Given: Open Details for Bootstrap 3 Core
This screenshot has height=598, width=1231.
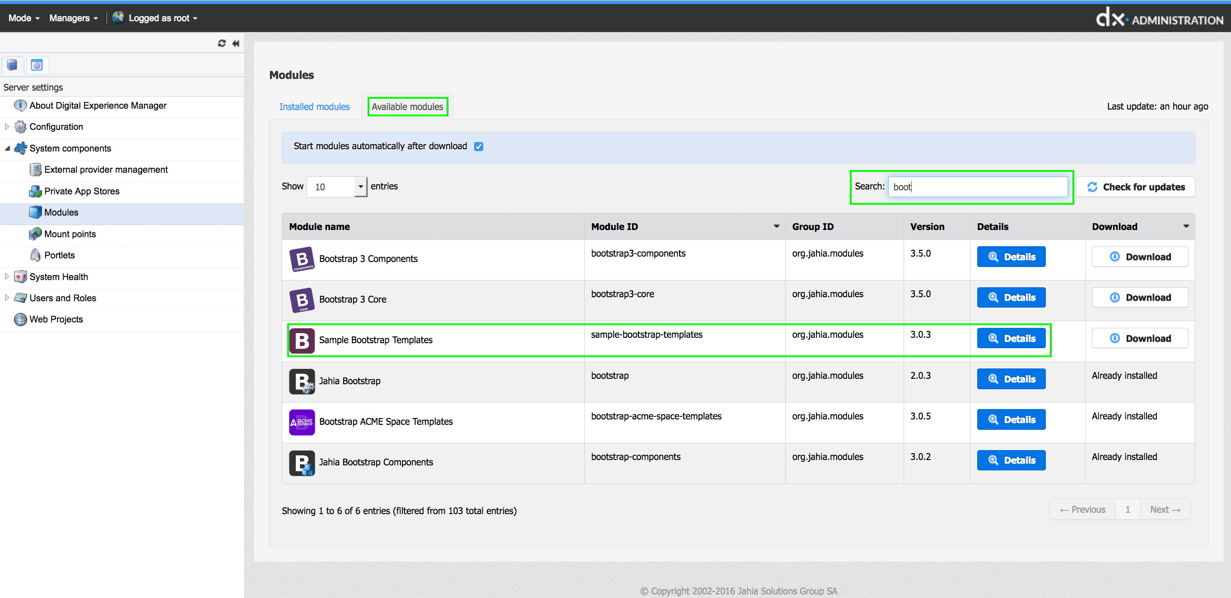Looking at the screenshot, I should [1011, 298].
